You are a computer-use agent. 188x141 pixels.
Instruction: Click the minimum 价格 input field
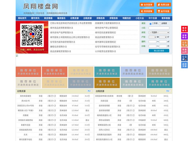[152, 46]
